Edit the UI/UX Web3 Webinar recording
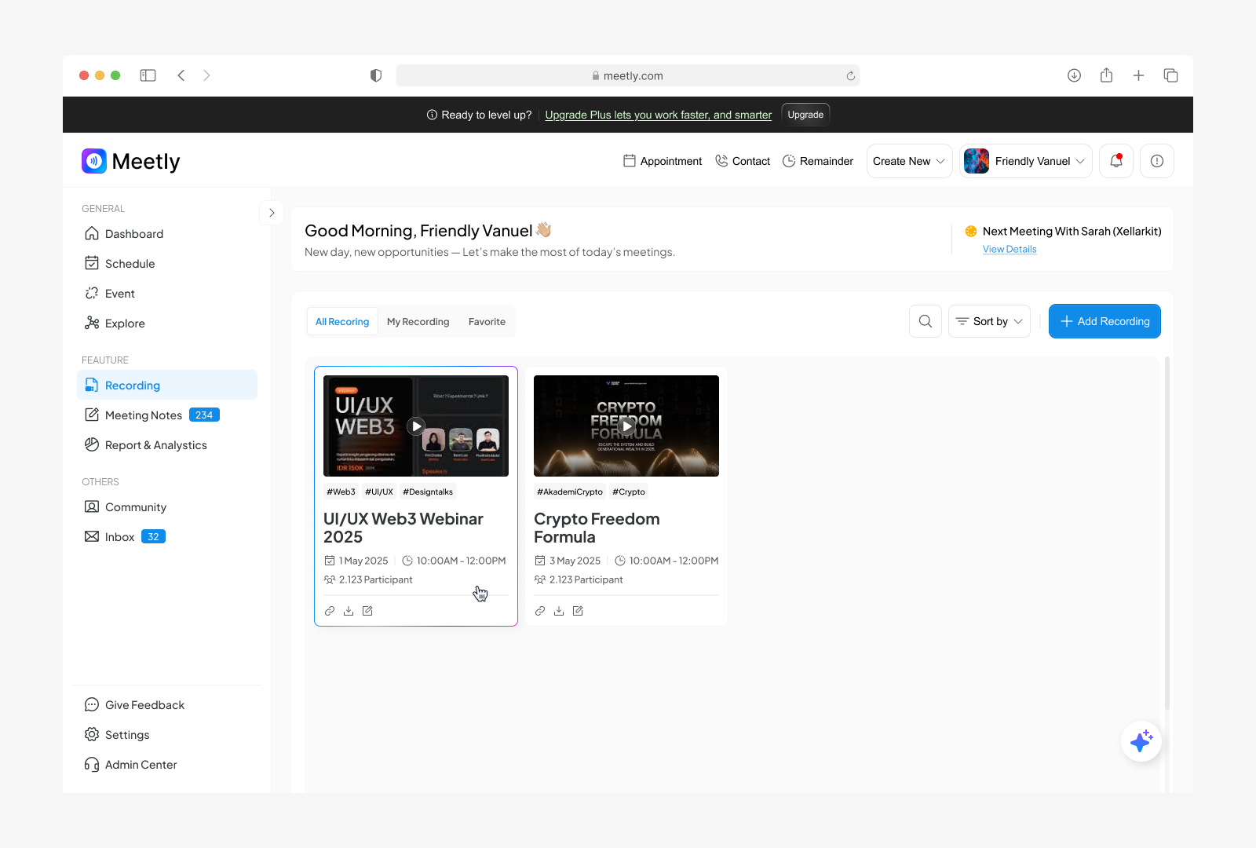This screenshot has height=848, width=1256. pos(367,610)
